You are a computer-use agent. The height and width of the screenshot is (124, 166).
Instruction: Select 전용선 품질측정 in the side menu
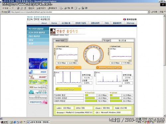point(38,36)
